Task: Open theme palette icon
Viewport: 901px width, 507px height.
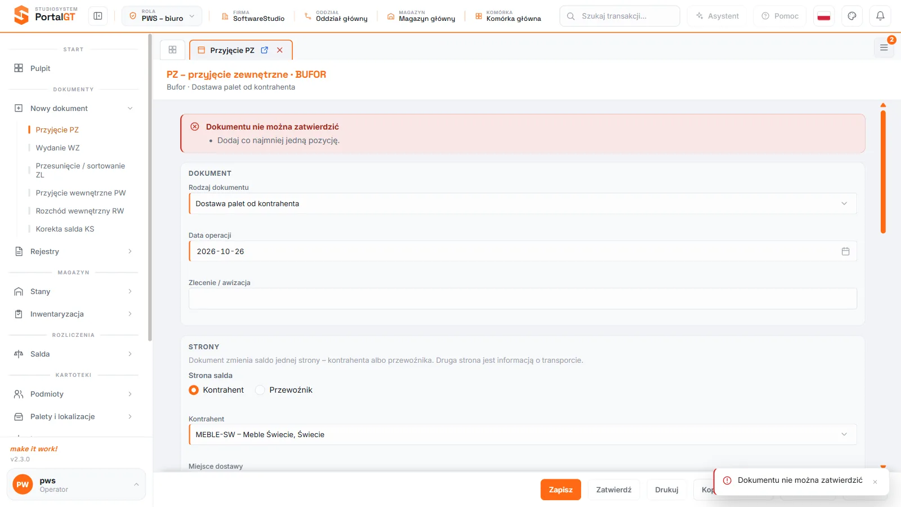Action: pyautogui.click(x=852, y=16)
